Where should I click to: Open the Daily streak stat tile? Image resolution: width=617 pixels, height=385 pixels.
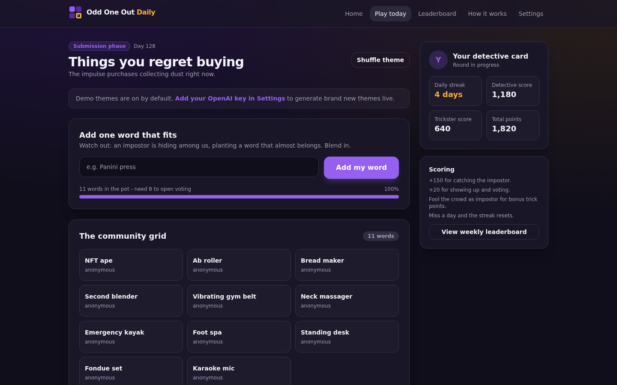click(x=455, y=91)
